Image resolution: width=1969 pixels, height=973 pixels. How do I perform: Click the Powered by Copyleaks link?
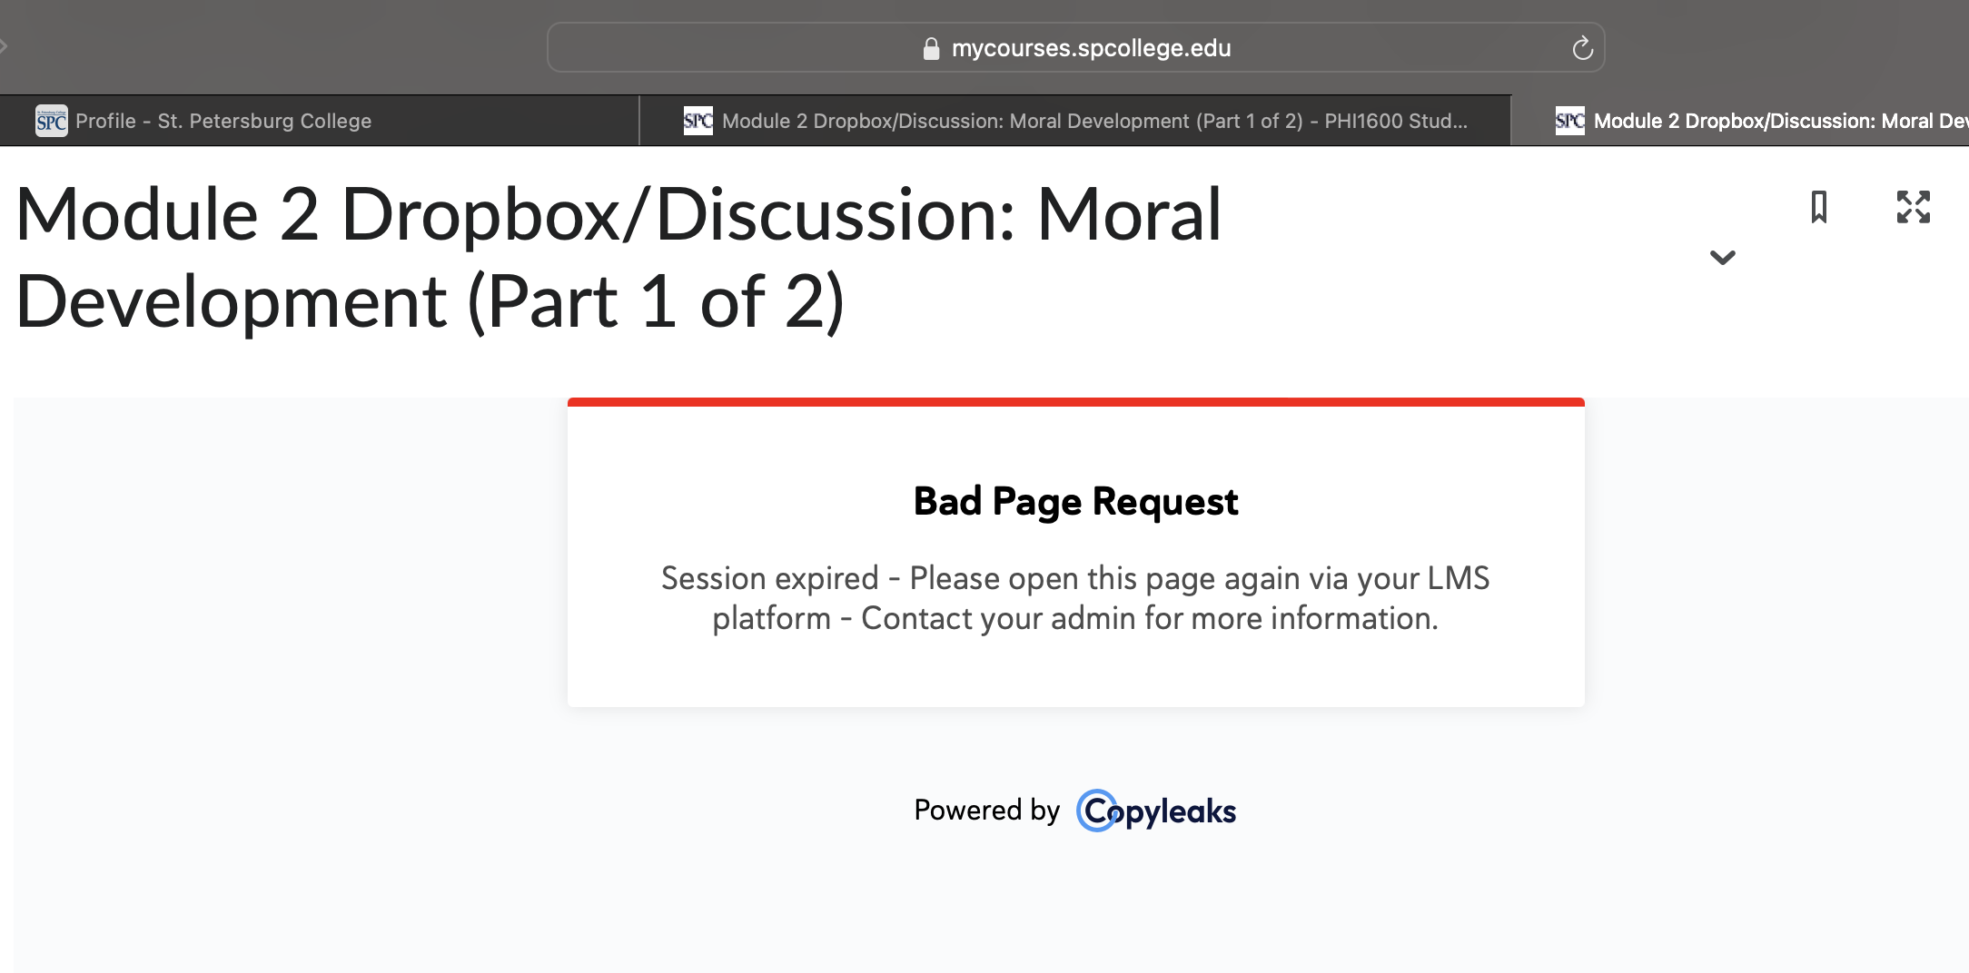1074,810
